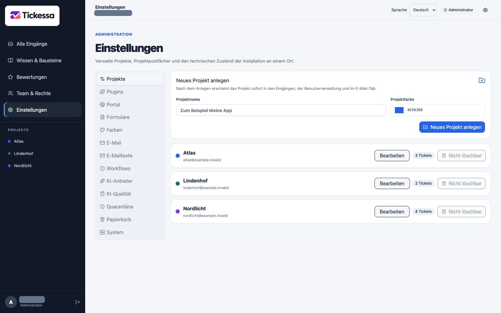This screenshot has width=501, height=313.
Task: Select Nordlicht project in sidebar
Action: pyautogui.click(x=43, y=166)
